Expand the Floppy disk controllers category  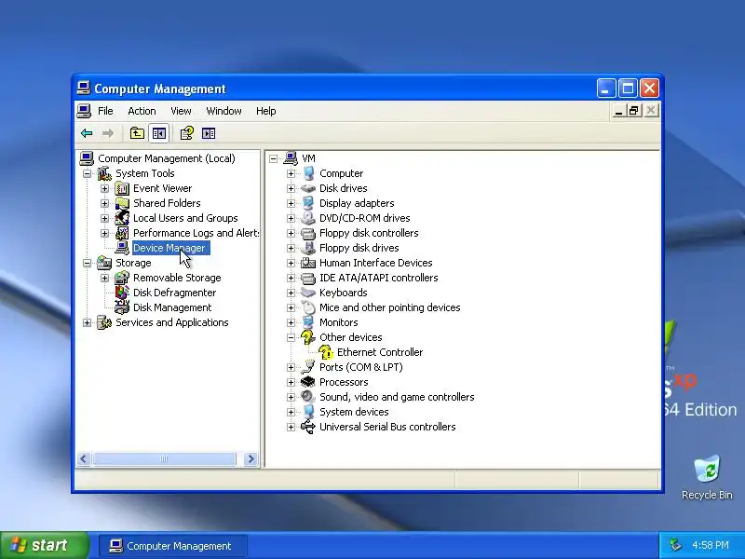point(291,234)
